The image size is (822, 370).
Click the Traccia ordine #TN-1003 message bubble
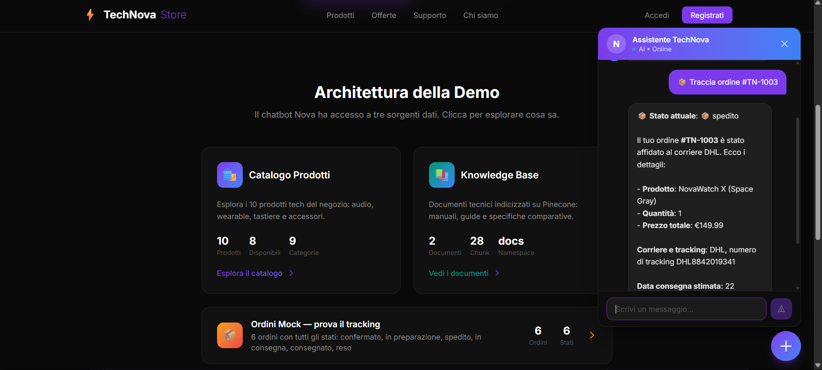727,82
